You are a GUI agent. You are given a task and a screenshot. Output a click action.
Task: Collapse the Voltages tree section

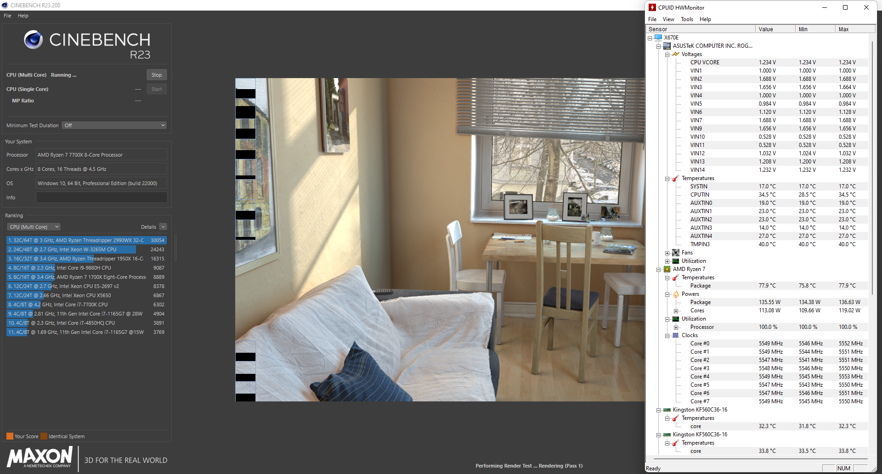click(x=667, y=55)
